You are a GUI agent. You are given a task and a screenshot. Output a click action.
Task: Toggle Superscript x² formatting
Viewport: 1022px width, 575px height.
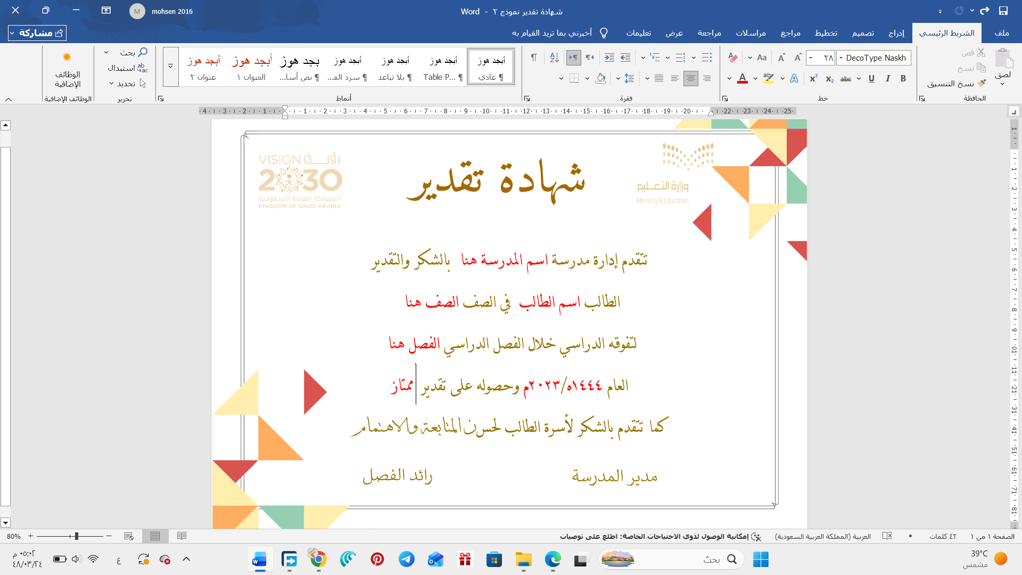pyautogui.click(x=813, y=78)
